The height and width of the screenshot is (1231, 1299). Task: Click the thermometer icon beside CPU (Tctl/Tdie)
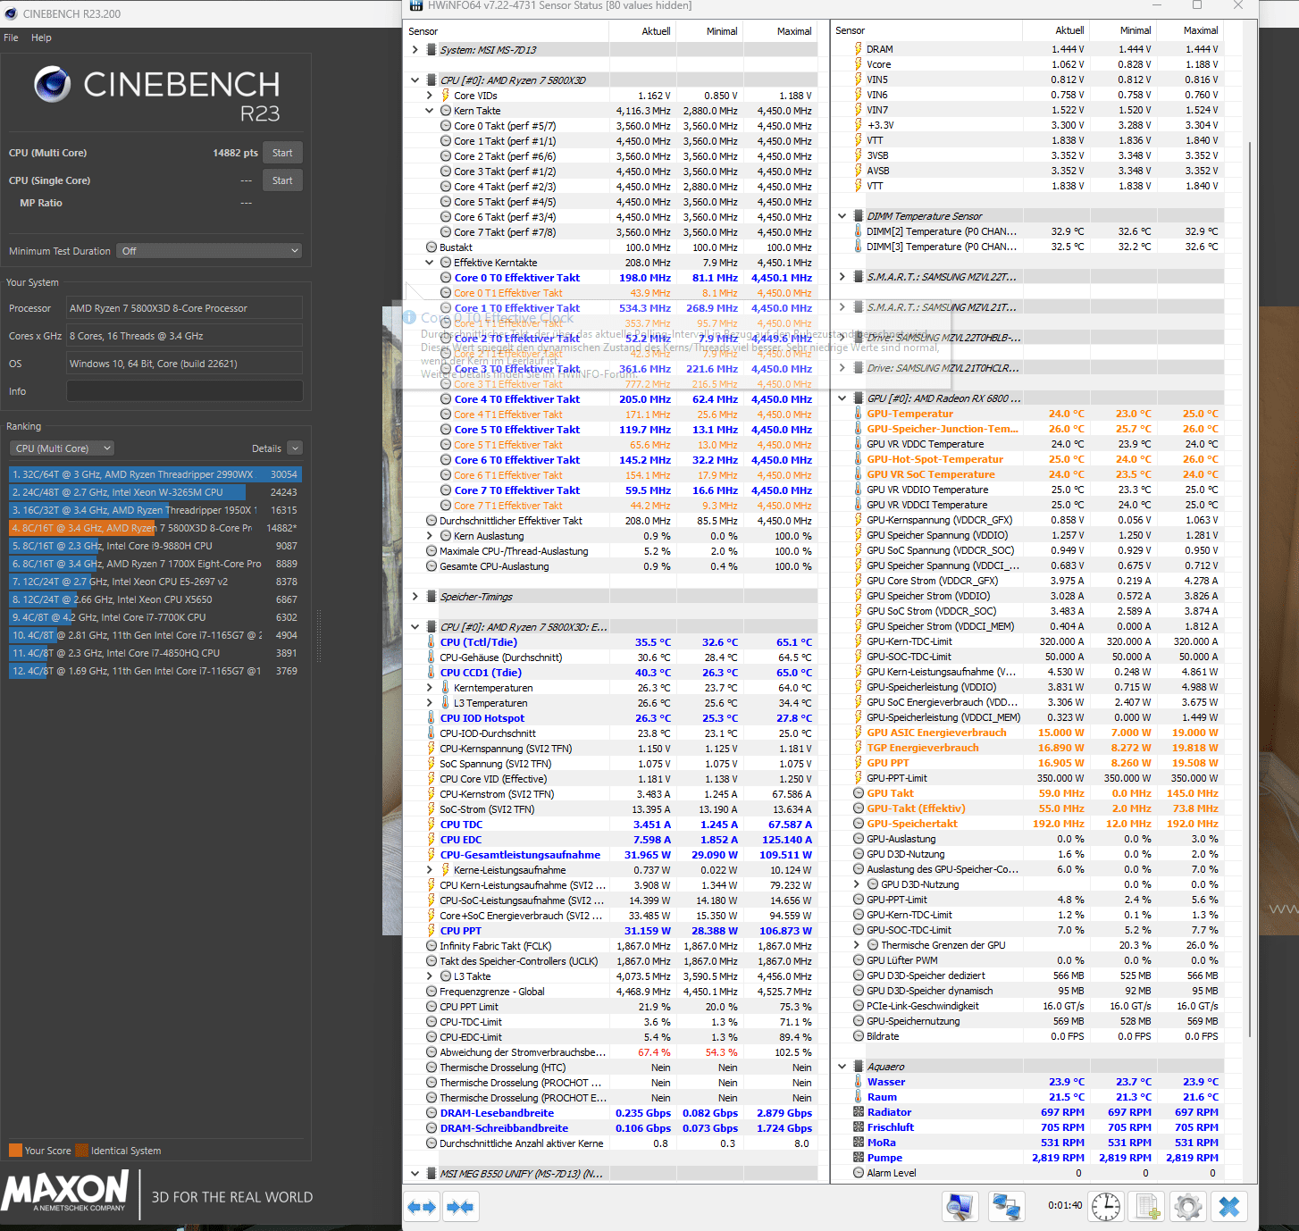click(x=432, y=642)
